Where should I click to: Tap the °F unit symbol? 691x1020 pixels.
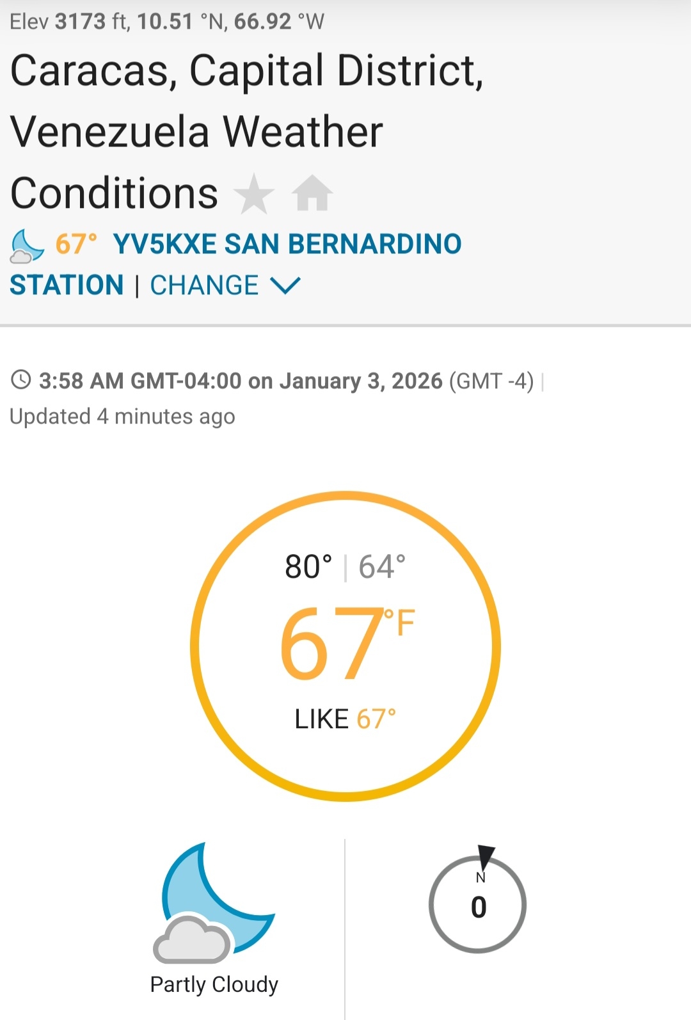400,623
